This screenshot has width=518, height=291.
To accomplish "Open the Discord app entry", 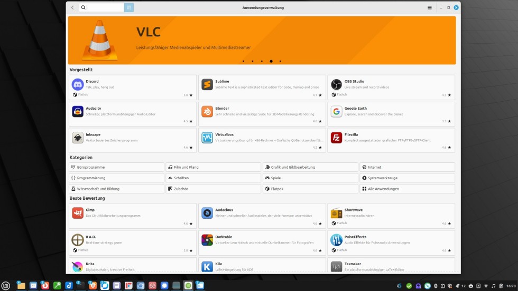I will (132, 88).
